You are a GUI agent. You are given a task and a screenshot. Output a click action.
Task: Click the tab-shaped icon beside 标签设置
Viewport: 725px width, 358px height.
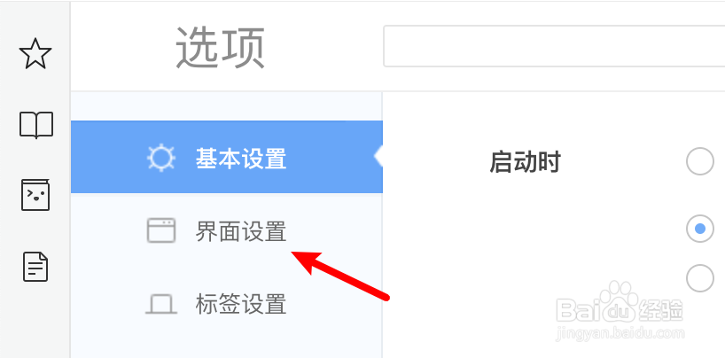click(161, 304)
